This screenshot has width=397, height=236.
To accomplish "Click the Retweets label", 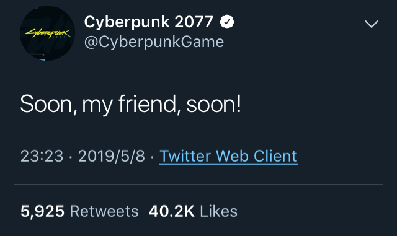I will point(104,211).
